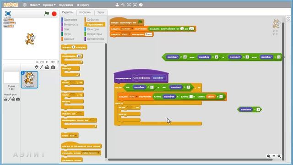
Task: Click the Scratch logo in the top bar
Action: tap(11, 5)
